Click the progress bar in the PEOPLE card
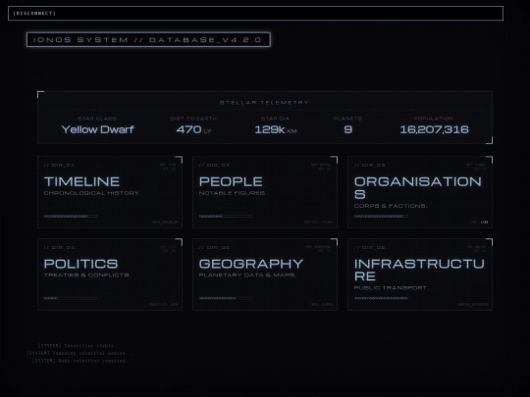Screen dimensions: 530x397 click(226, 216)
